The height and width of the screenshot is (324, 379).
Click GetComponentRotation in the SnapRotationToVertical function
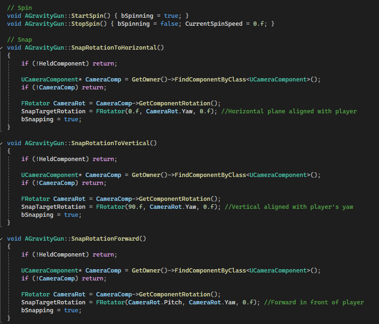(x=182, y=199)
